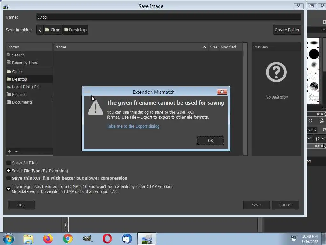Toggle sort order with the ascending arrow
The height and width of the screenshot is (245, 326).
tap(204, 47)
